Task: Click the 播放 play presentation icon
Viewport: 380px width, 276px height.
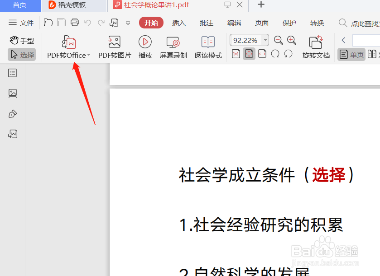Action: 144,45
